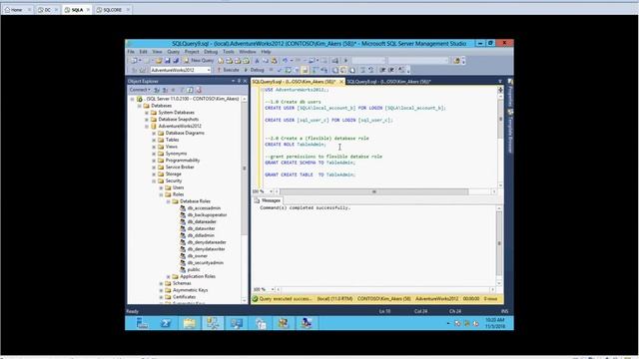This screenshot has width=639, height=359.
Task: Select the db_ddladmin role
Action: [x=201, y=235]
